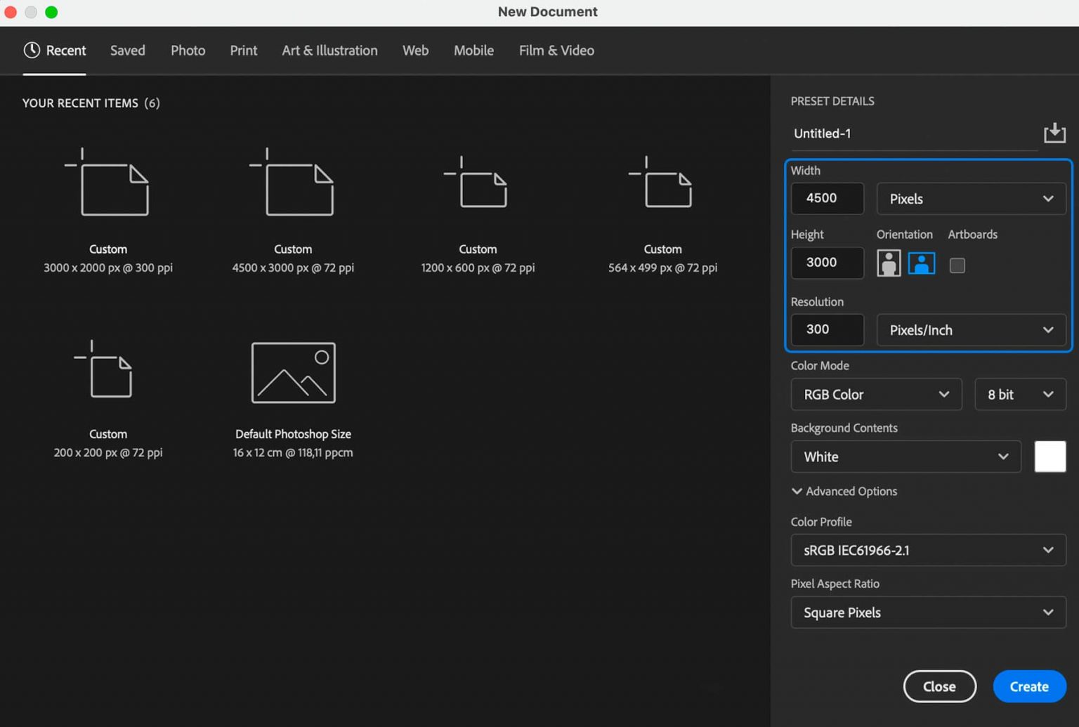The image size is (1079, 727).
Task: Click the save document preset icon
Action: (1054, 133)
